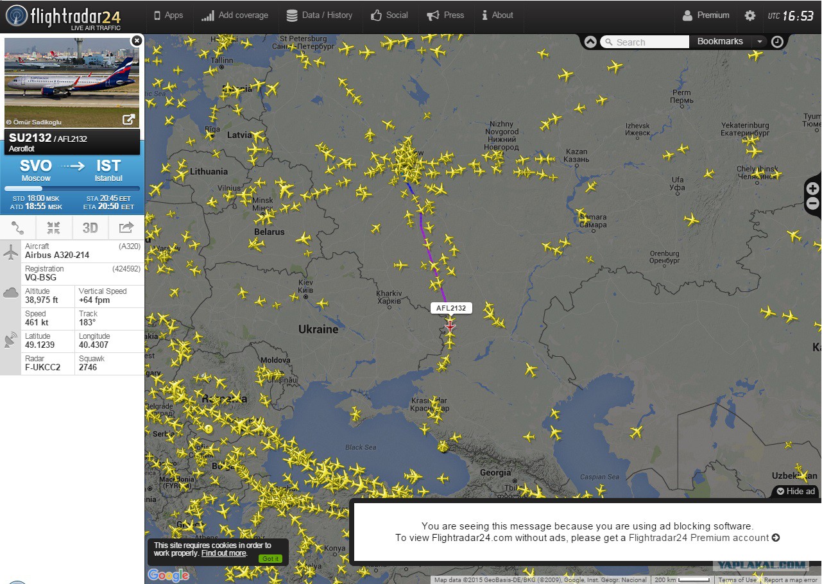Center map on the aircraft using arrows icon

(54, 228)
